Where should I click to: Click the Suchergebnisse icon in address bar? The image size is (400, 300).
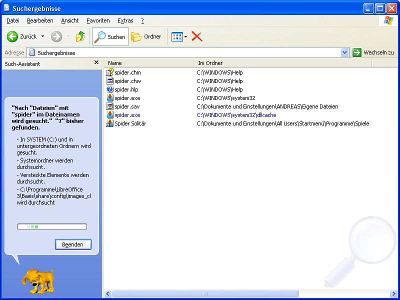(32, 52)
